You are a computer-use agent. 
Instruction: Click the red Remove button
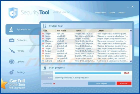(x=124, y=83)
